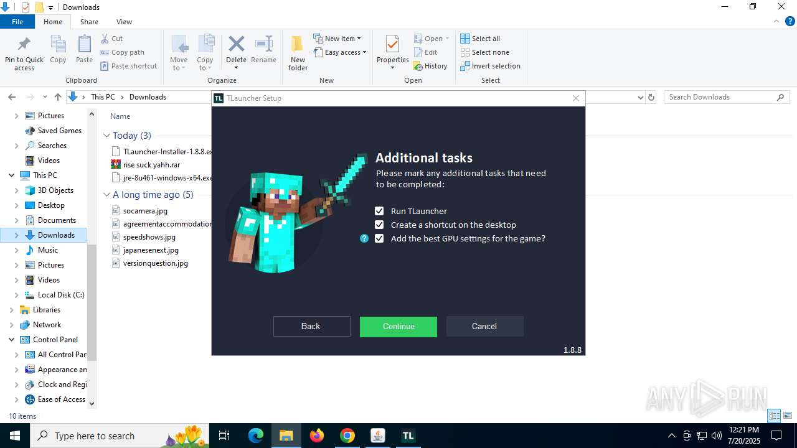797x448 pixels.
Task: Open the New item dropdown
Action: [x=337, y=39]
